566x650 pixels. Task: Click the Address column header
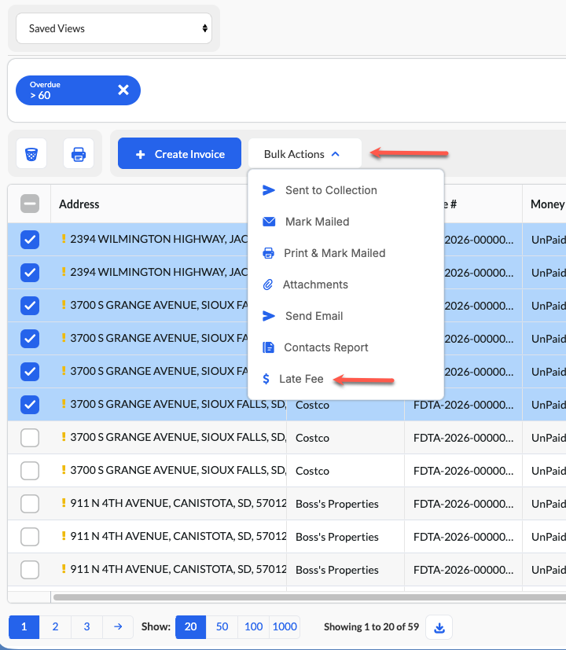[79, 204]
